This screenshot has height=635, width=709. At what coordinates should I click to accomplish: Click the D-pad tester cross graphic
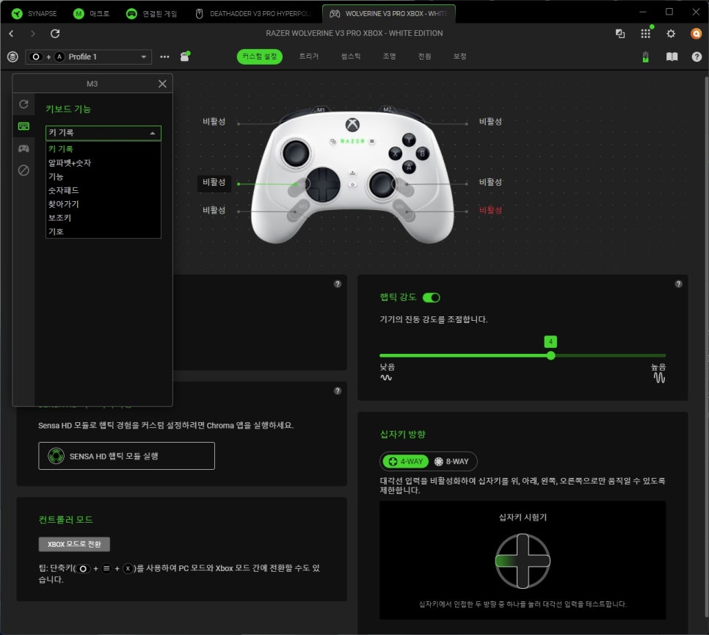pyautogui.click(x=523, y=561)
